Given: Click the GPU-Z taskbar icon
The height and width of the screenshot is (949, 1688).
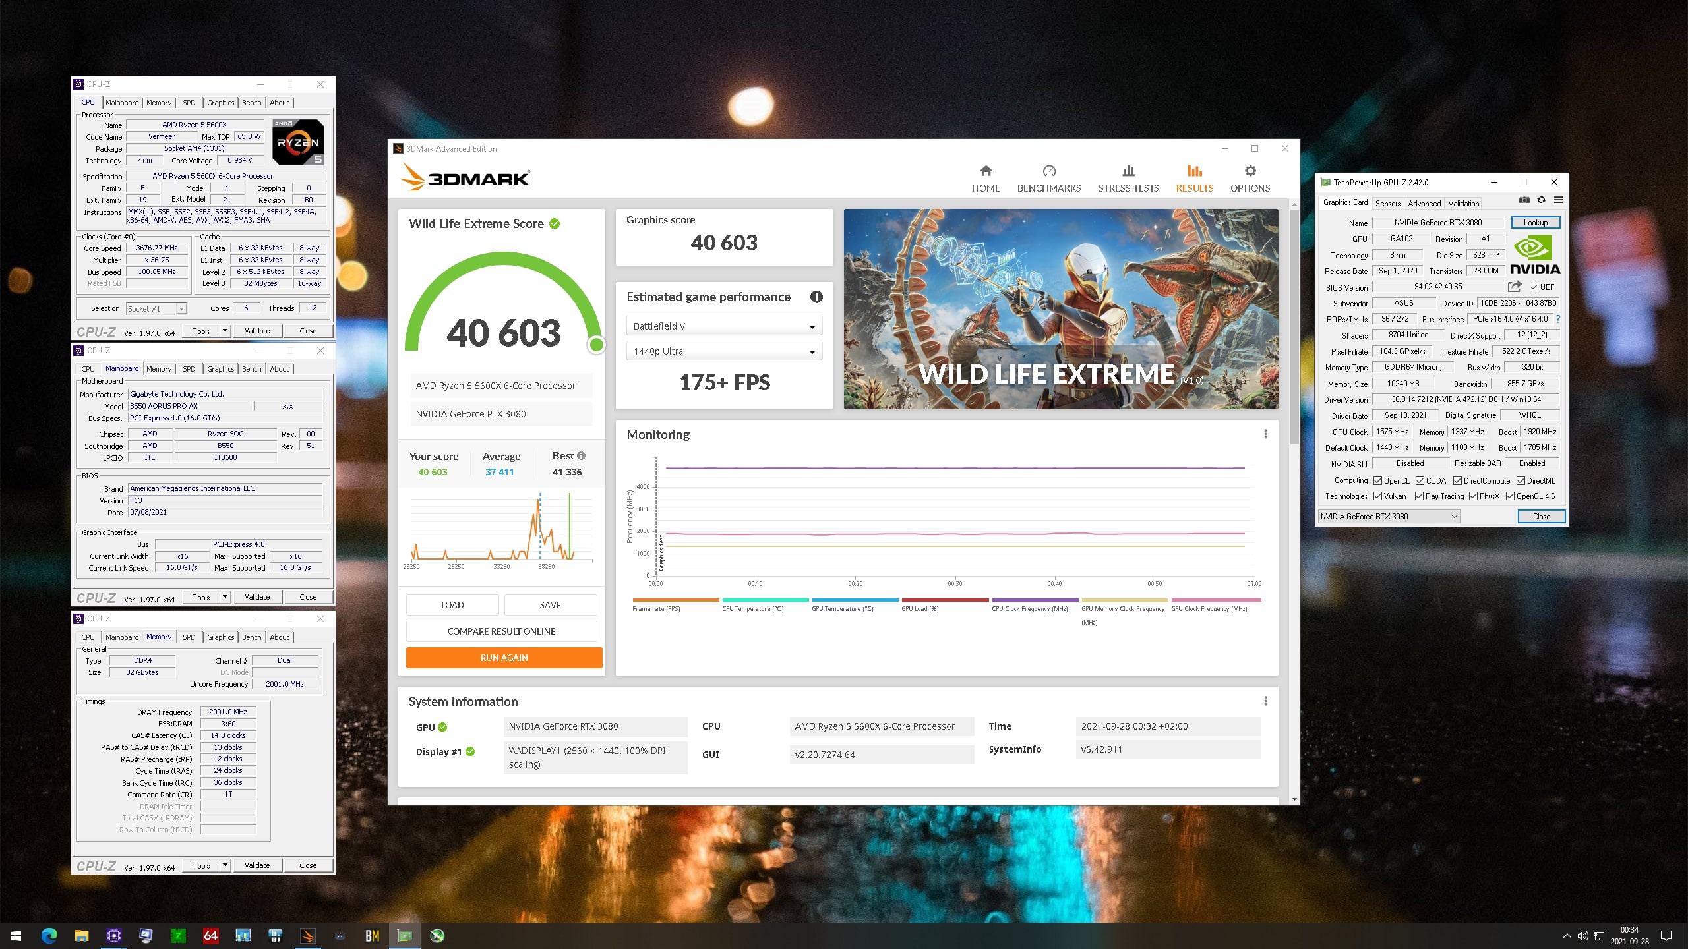Looking at the screenshot, I should (x=404, y=935).
